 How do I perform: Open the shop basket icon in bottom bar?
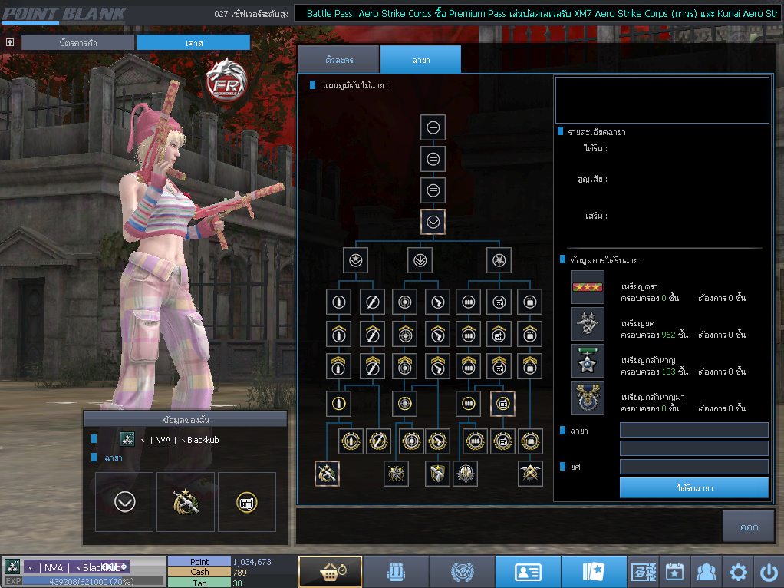[330, 572]
